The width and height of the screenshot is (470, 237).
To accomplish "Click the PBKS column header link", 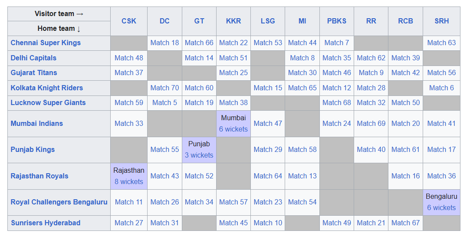I will coord(337,21).
